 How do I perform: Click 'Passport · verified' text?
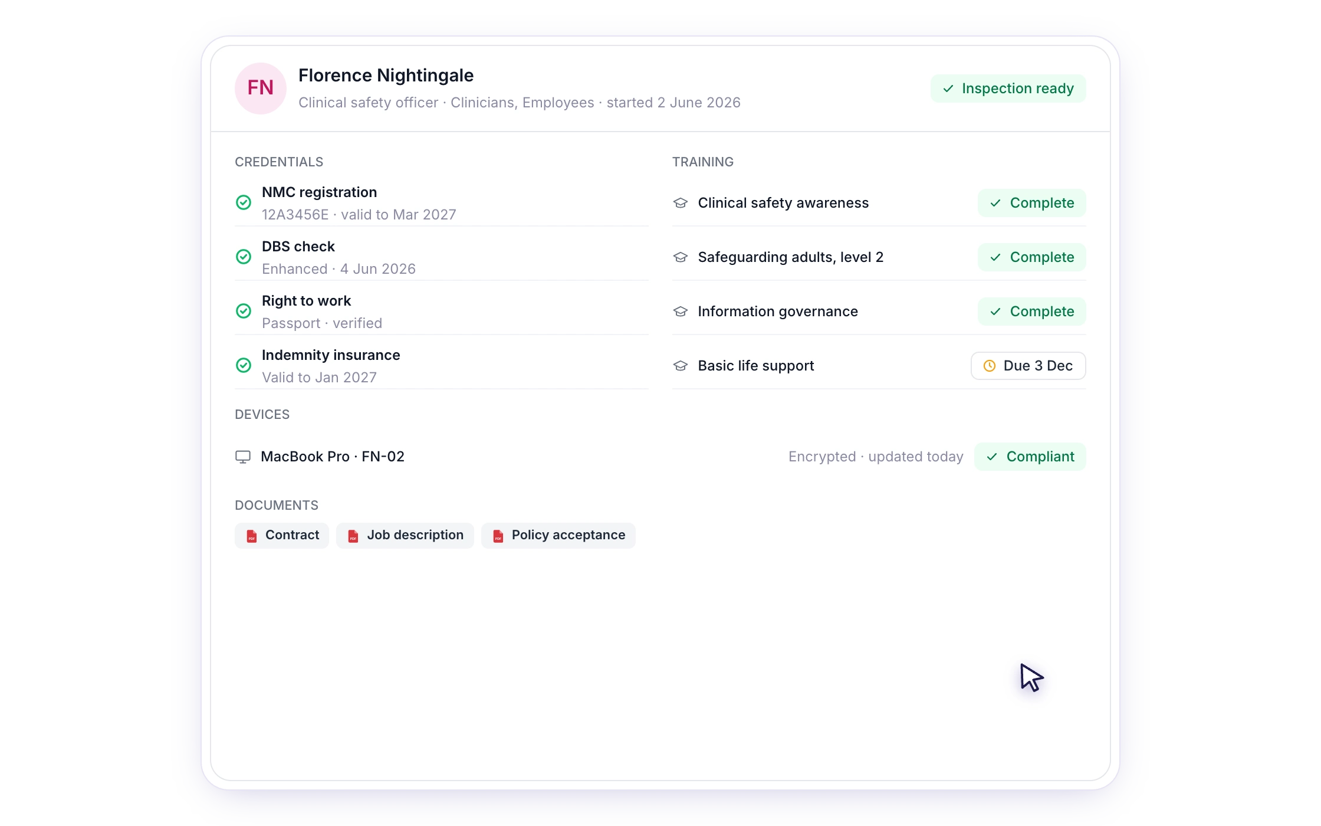(x=322, y=323)
